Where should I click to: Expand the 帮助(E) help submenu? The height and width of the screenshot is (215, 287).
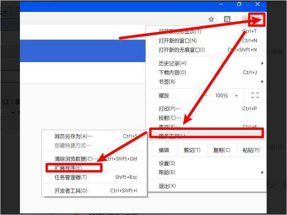point(206,172)
